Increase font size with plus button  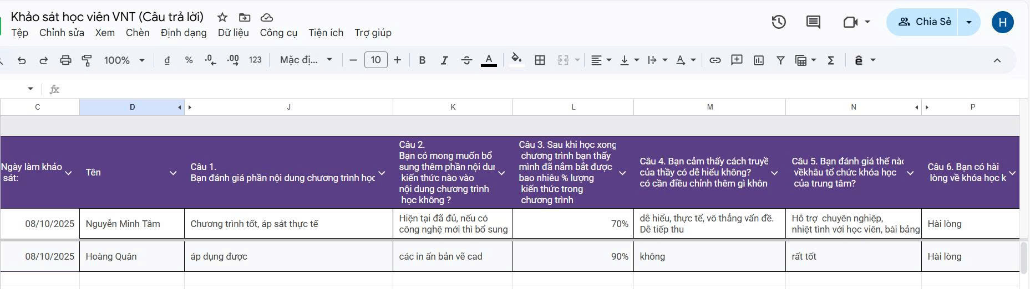click(397, 60)
